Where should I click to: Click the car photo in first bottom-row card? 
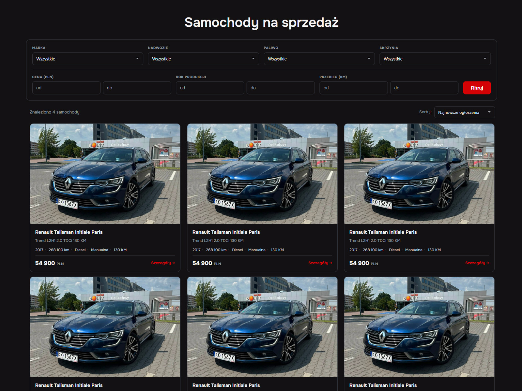pyautogui.click(x=105, y=327)
